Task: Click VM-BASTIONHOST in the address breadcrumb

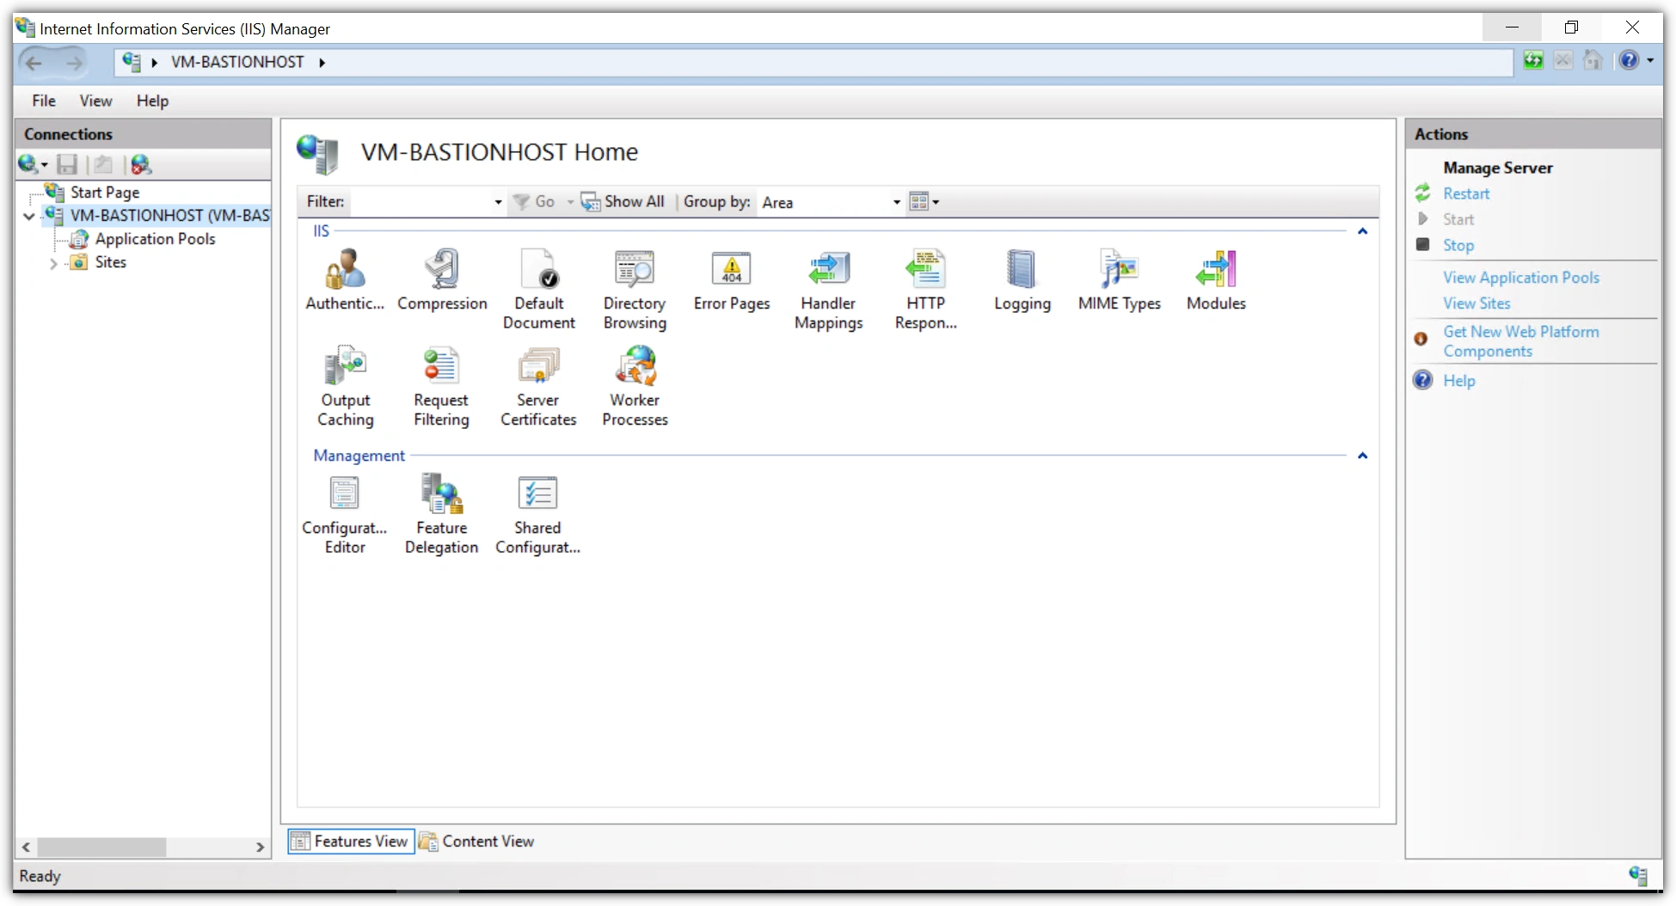Action: [237, 62]
